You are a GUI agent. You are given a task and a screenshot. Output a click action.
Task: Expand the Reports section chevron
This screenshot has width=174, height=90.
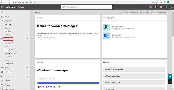pos(27,81)
